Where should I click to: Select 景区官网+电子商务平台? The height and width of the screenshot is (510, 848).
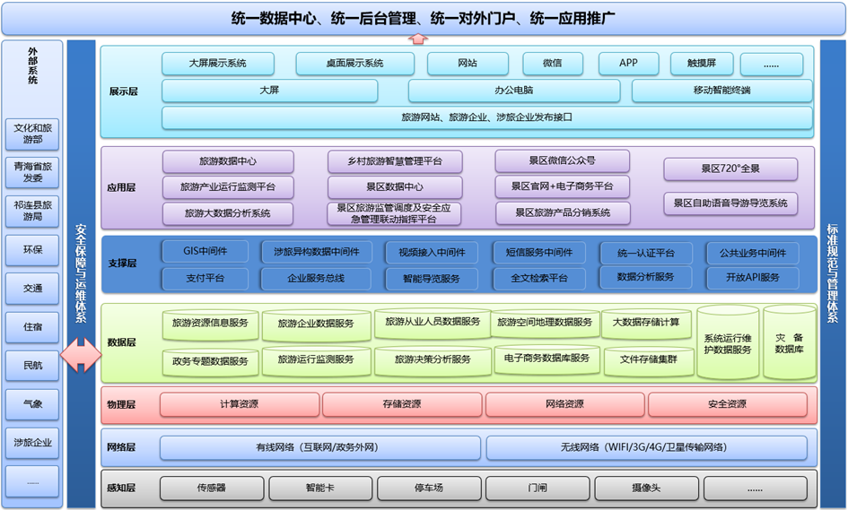click(563, 186)
